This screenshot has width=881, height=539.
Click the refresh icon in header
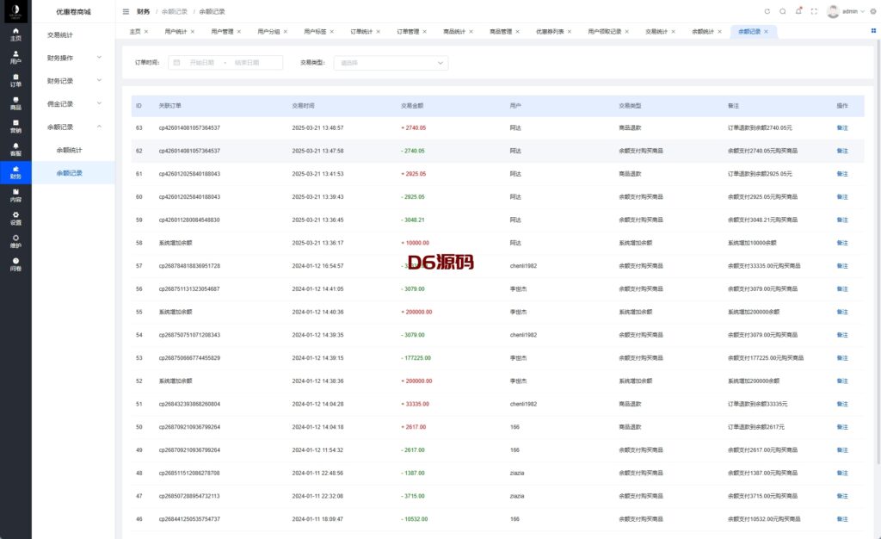(767, 11)
